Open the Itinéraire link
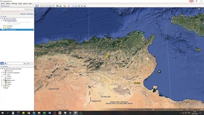The height and width of the screenshot is (115, 204). tap(23, 14)
